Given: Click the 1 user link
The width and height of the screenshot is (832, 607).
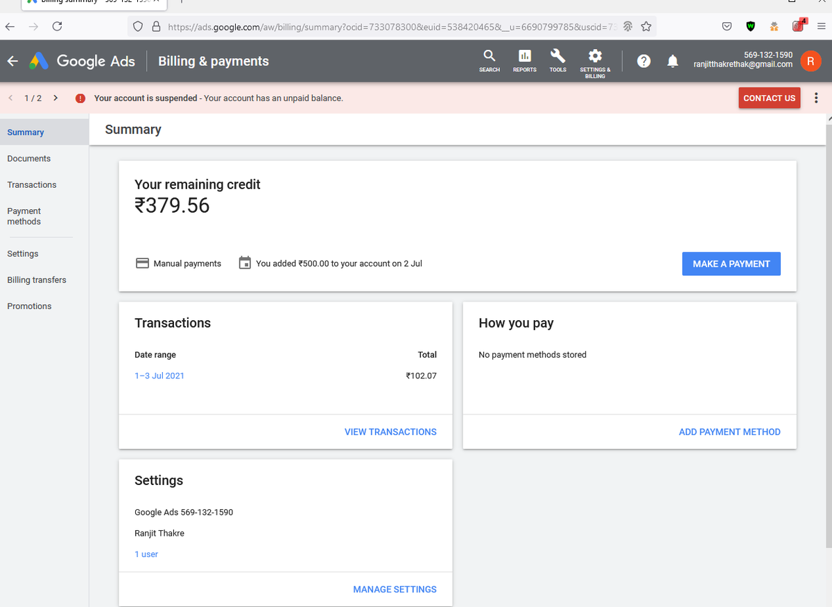Looking at the screenshot, I should tap(146, 554).
